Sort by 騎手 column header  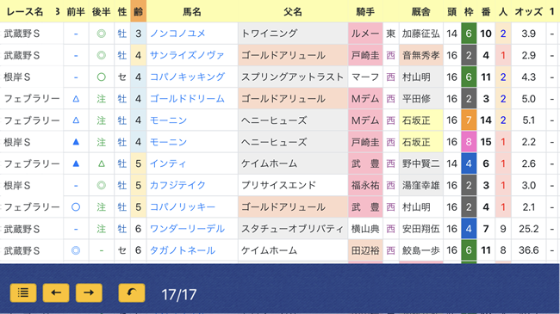pyautogui.click(x=365, y=12)
